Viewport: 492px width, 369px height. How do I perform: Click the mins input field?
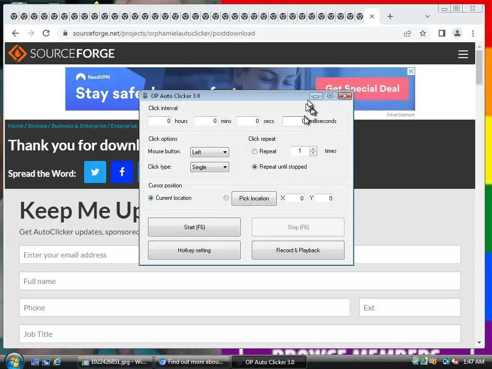tap(206, 121)
